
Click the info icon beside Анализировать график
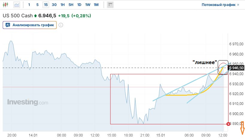61,25
